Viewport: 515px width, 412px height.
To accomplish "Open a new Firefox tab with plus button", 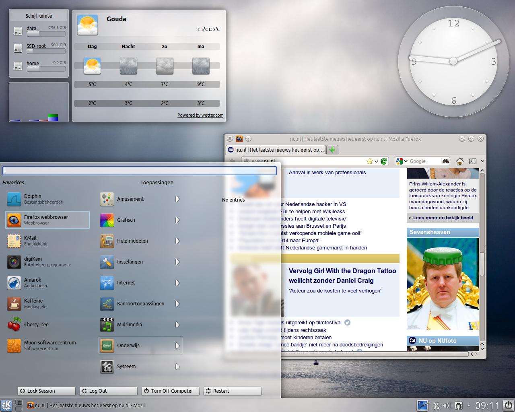I will (x=332, y=150).
